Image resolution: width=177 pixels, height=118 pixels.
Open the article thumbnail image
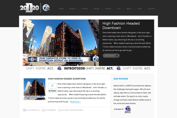pos(35,89)
